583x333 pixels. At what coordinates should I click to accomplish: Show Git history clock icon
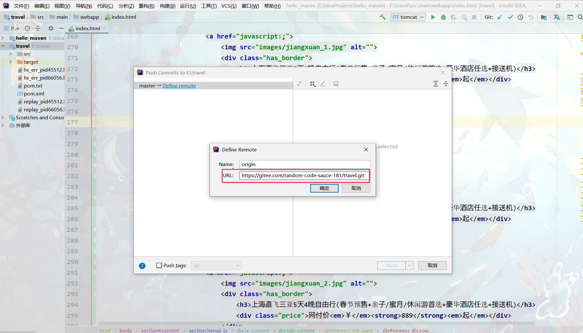point(520,17)
